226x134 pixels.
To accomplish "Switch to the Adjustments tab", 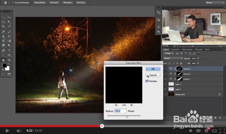I will point(187,49).
